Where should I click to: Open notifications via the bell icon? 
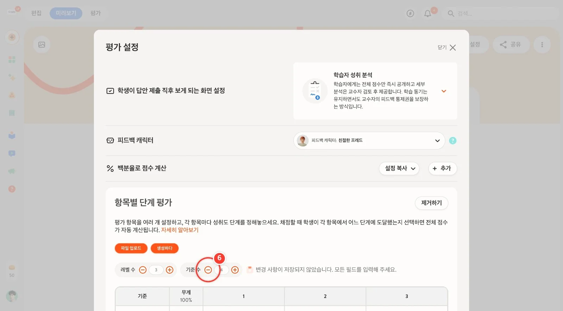click(428, 13)
